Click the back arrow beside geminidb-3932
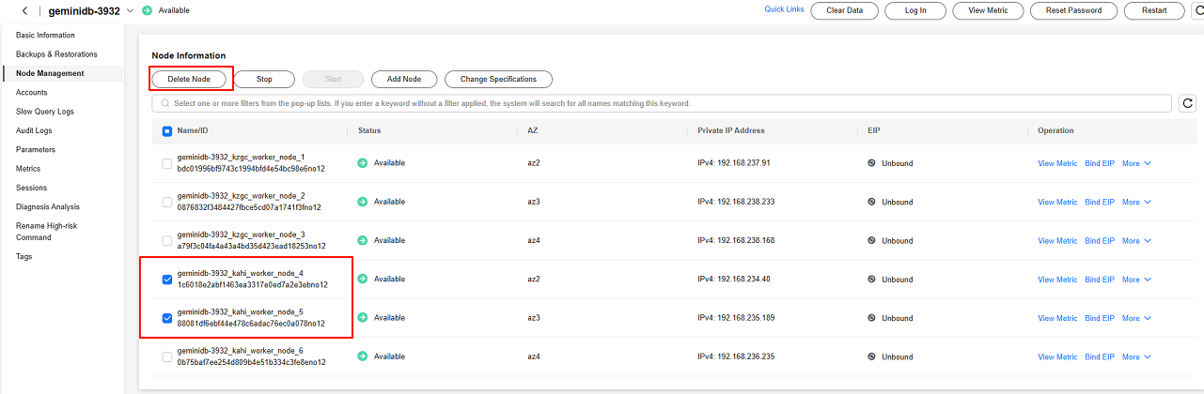Image resolution: width=1204 pixels, height=394 pixels. pyautogui.click(x=23, y=10)
